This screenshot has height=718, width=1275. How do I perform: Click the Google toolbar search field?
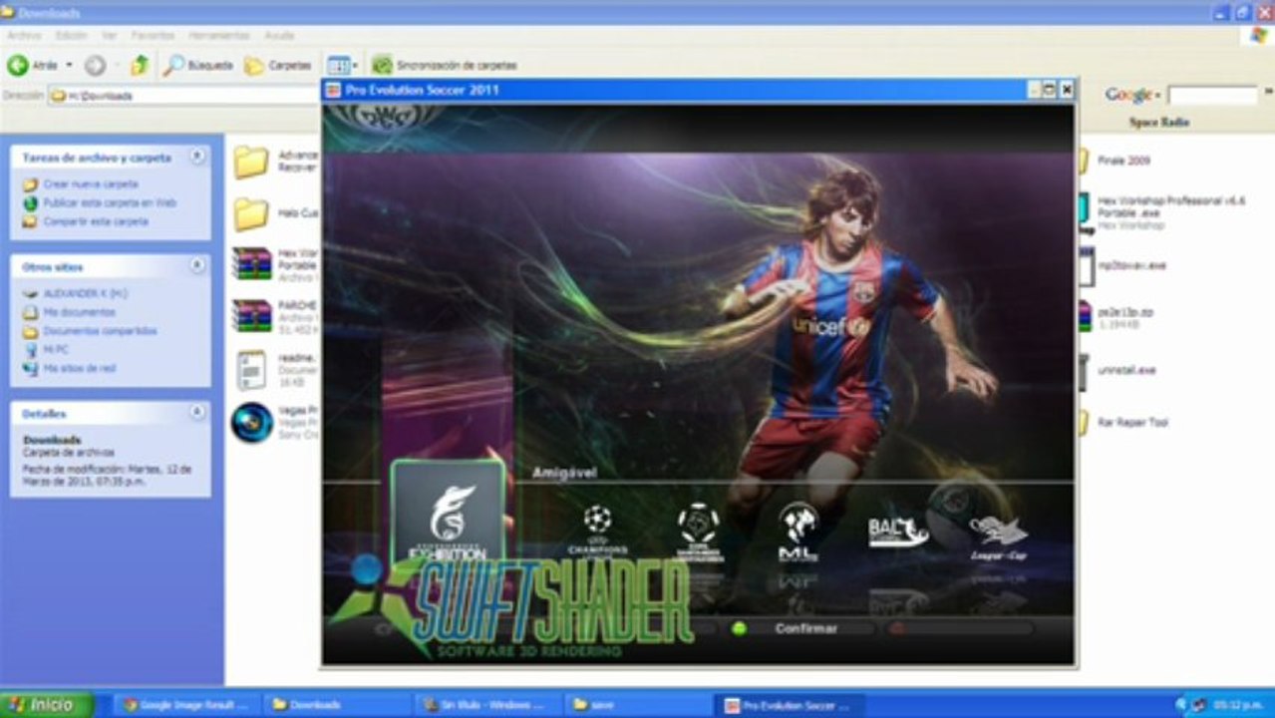pos(1212,96)
